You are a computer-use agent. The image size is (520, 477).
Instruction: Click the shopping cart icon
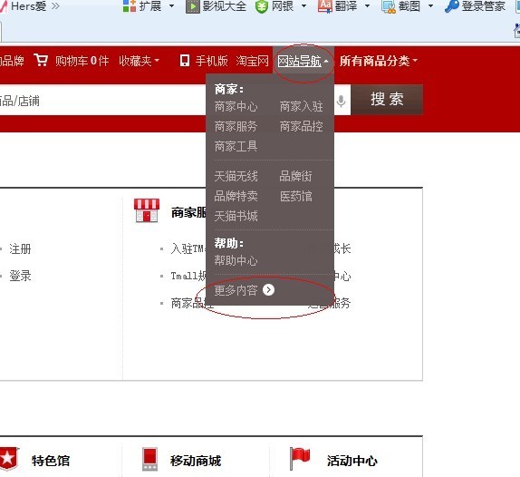41,61
